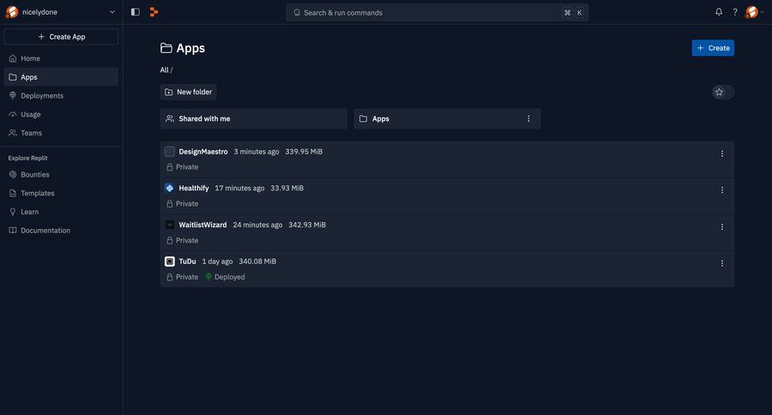
Task: Click the Private lock icon under DesignMaestro
Action: (169, 167)
